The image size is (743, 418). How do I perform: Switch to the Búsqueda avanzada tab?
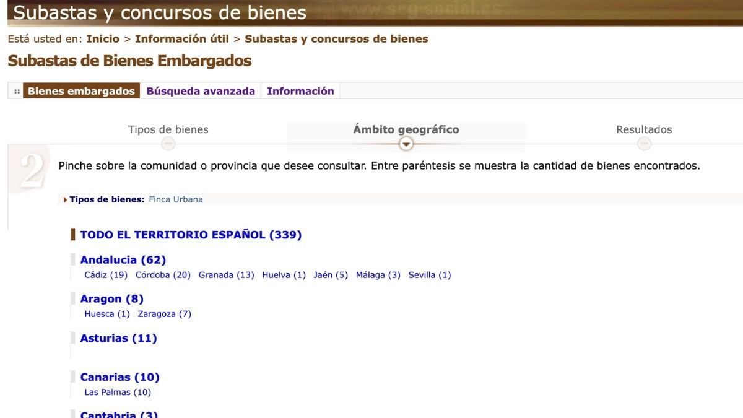pyautogui.click(x=201, y=90)
